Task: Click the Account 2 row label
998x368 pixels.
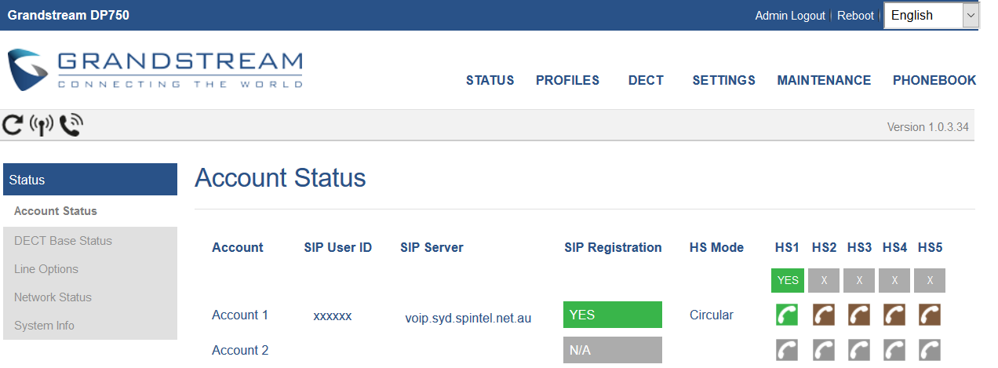Action: coord(240,350)
